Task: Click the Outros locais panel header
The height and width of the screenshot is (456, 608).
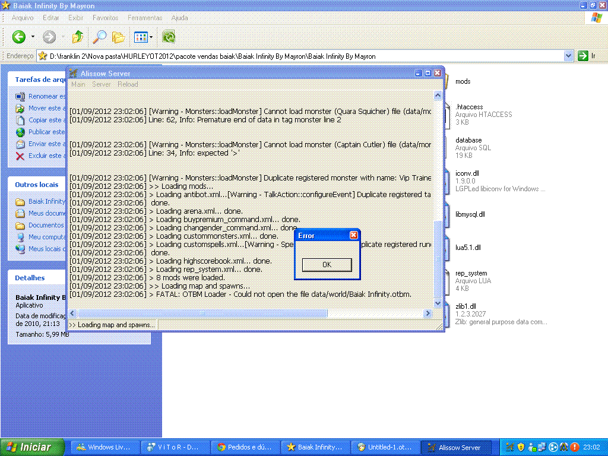Action: coord(37,185)
